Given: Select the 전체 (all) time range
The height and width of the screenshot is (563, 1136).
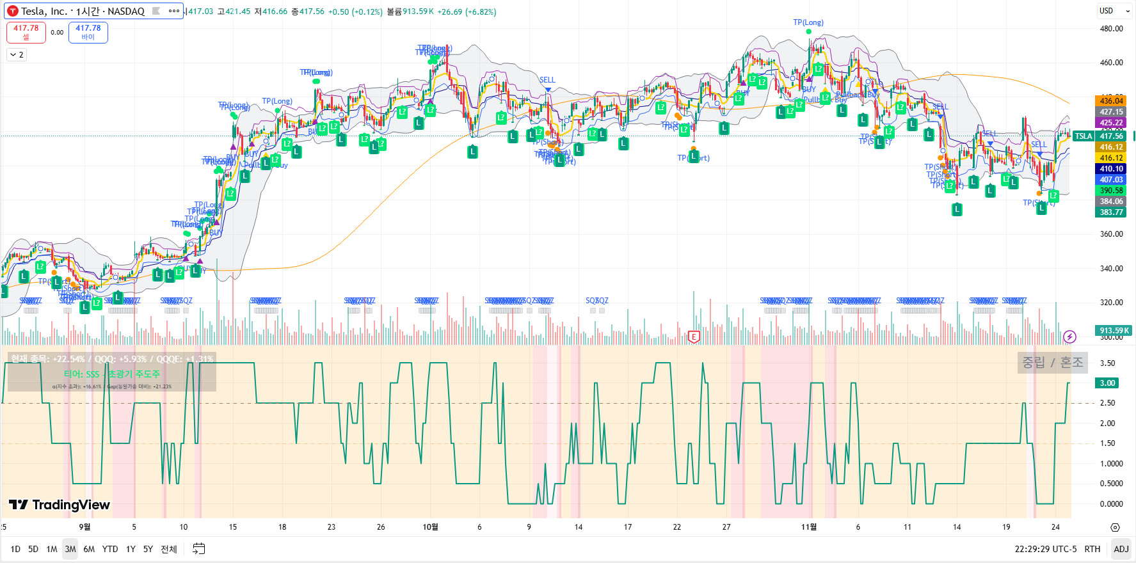Looking at the screenshot, I should (x=169, y=549).
